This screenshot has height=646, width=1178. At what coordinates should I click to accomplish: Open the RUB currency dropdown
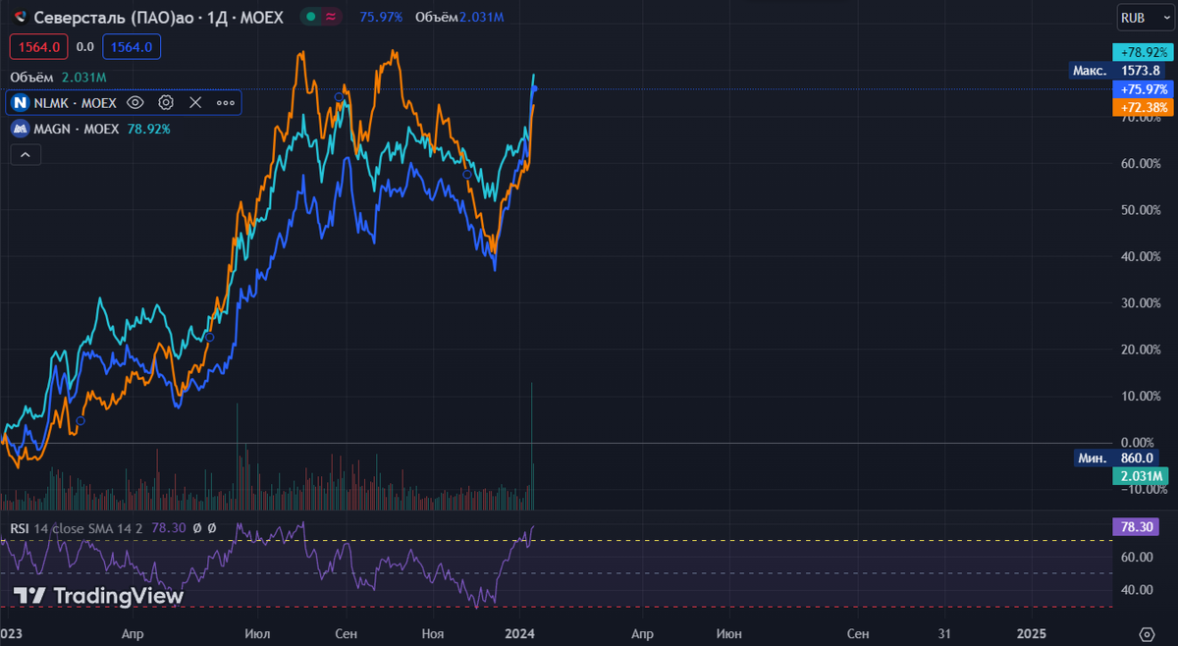pos(1145,18)
